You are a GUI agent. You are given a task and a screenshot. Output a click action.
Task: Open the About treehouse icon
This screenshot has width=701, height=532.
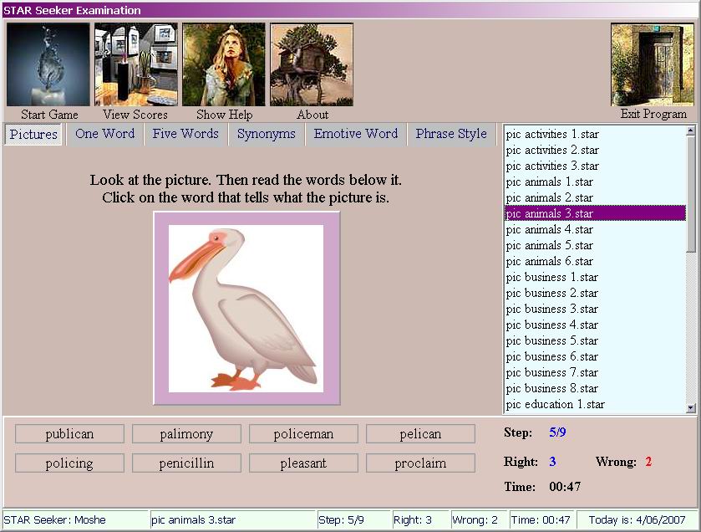312,64
